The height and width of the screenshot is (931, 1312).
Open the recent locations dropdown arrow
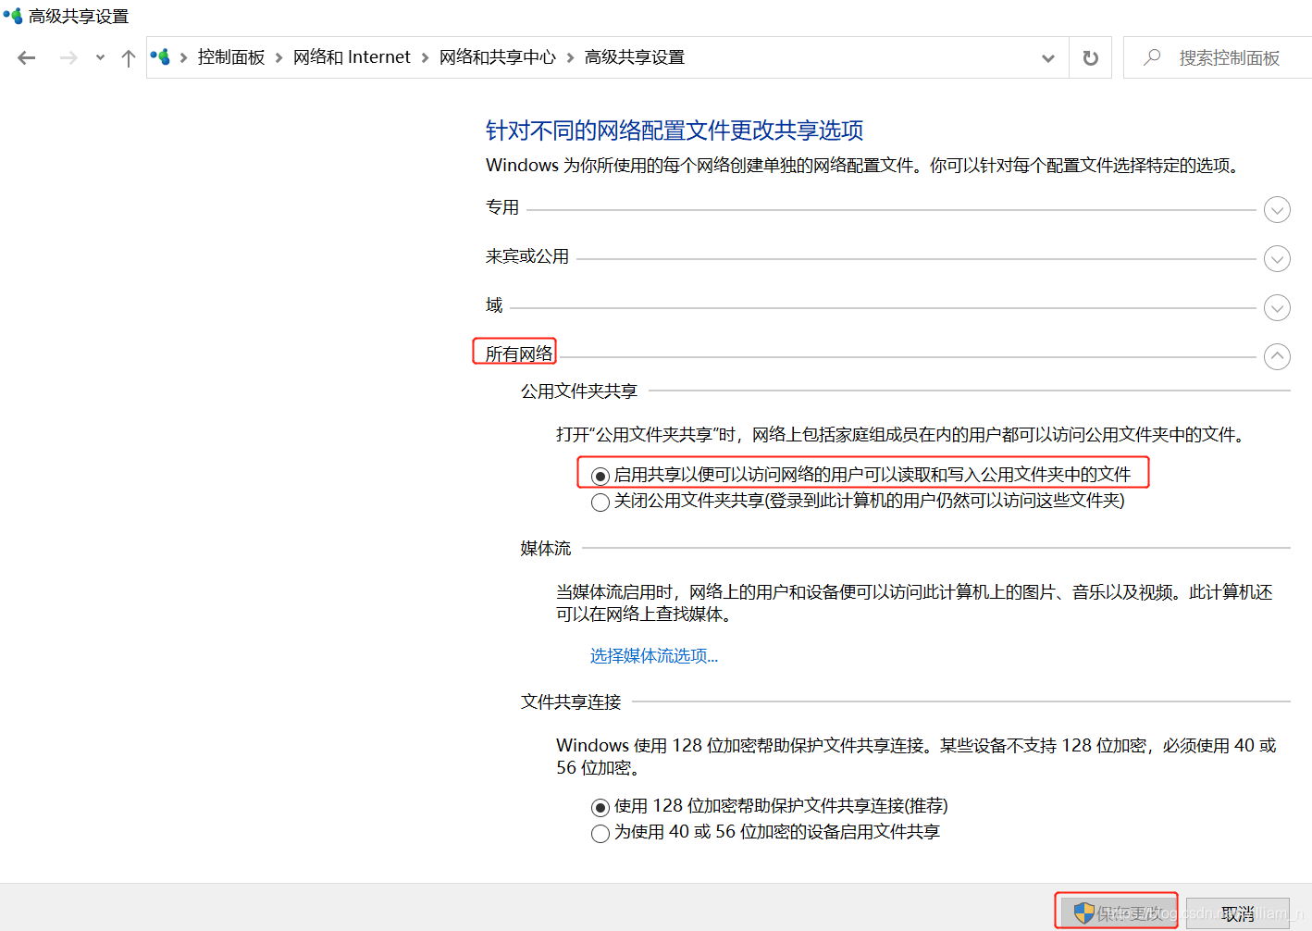(x=100, y=58)
